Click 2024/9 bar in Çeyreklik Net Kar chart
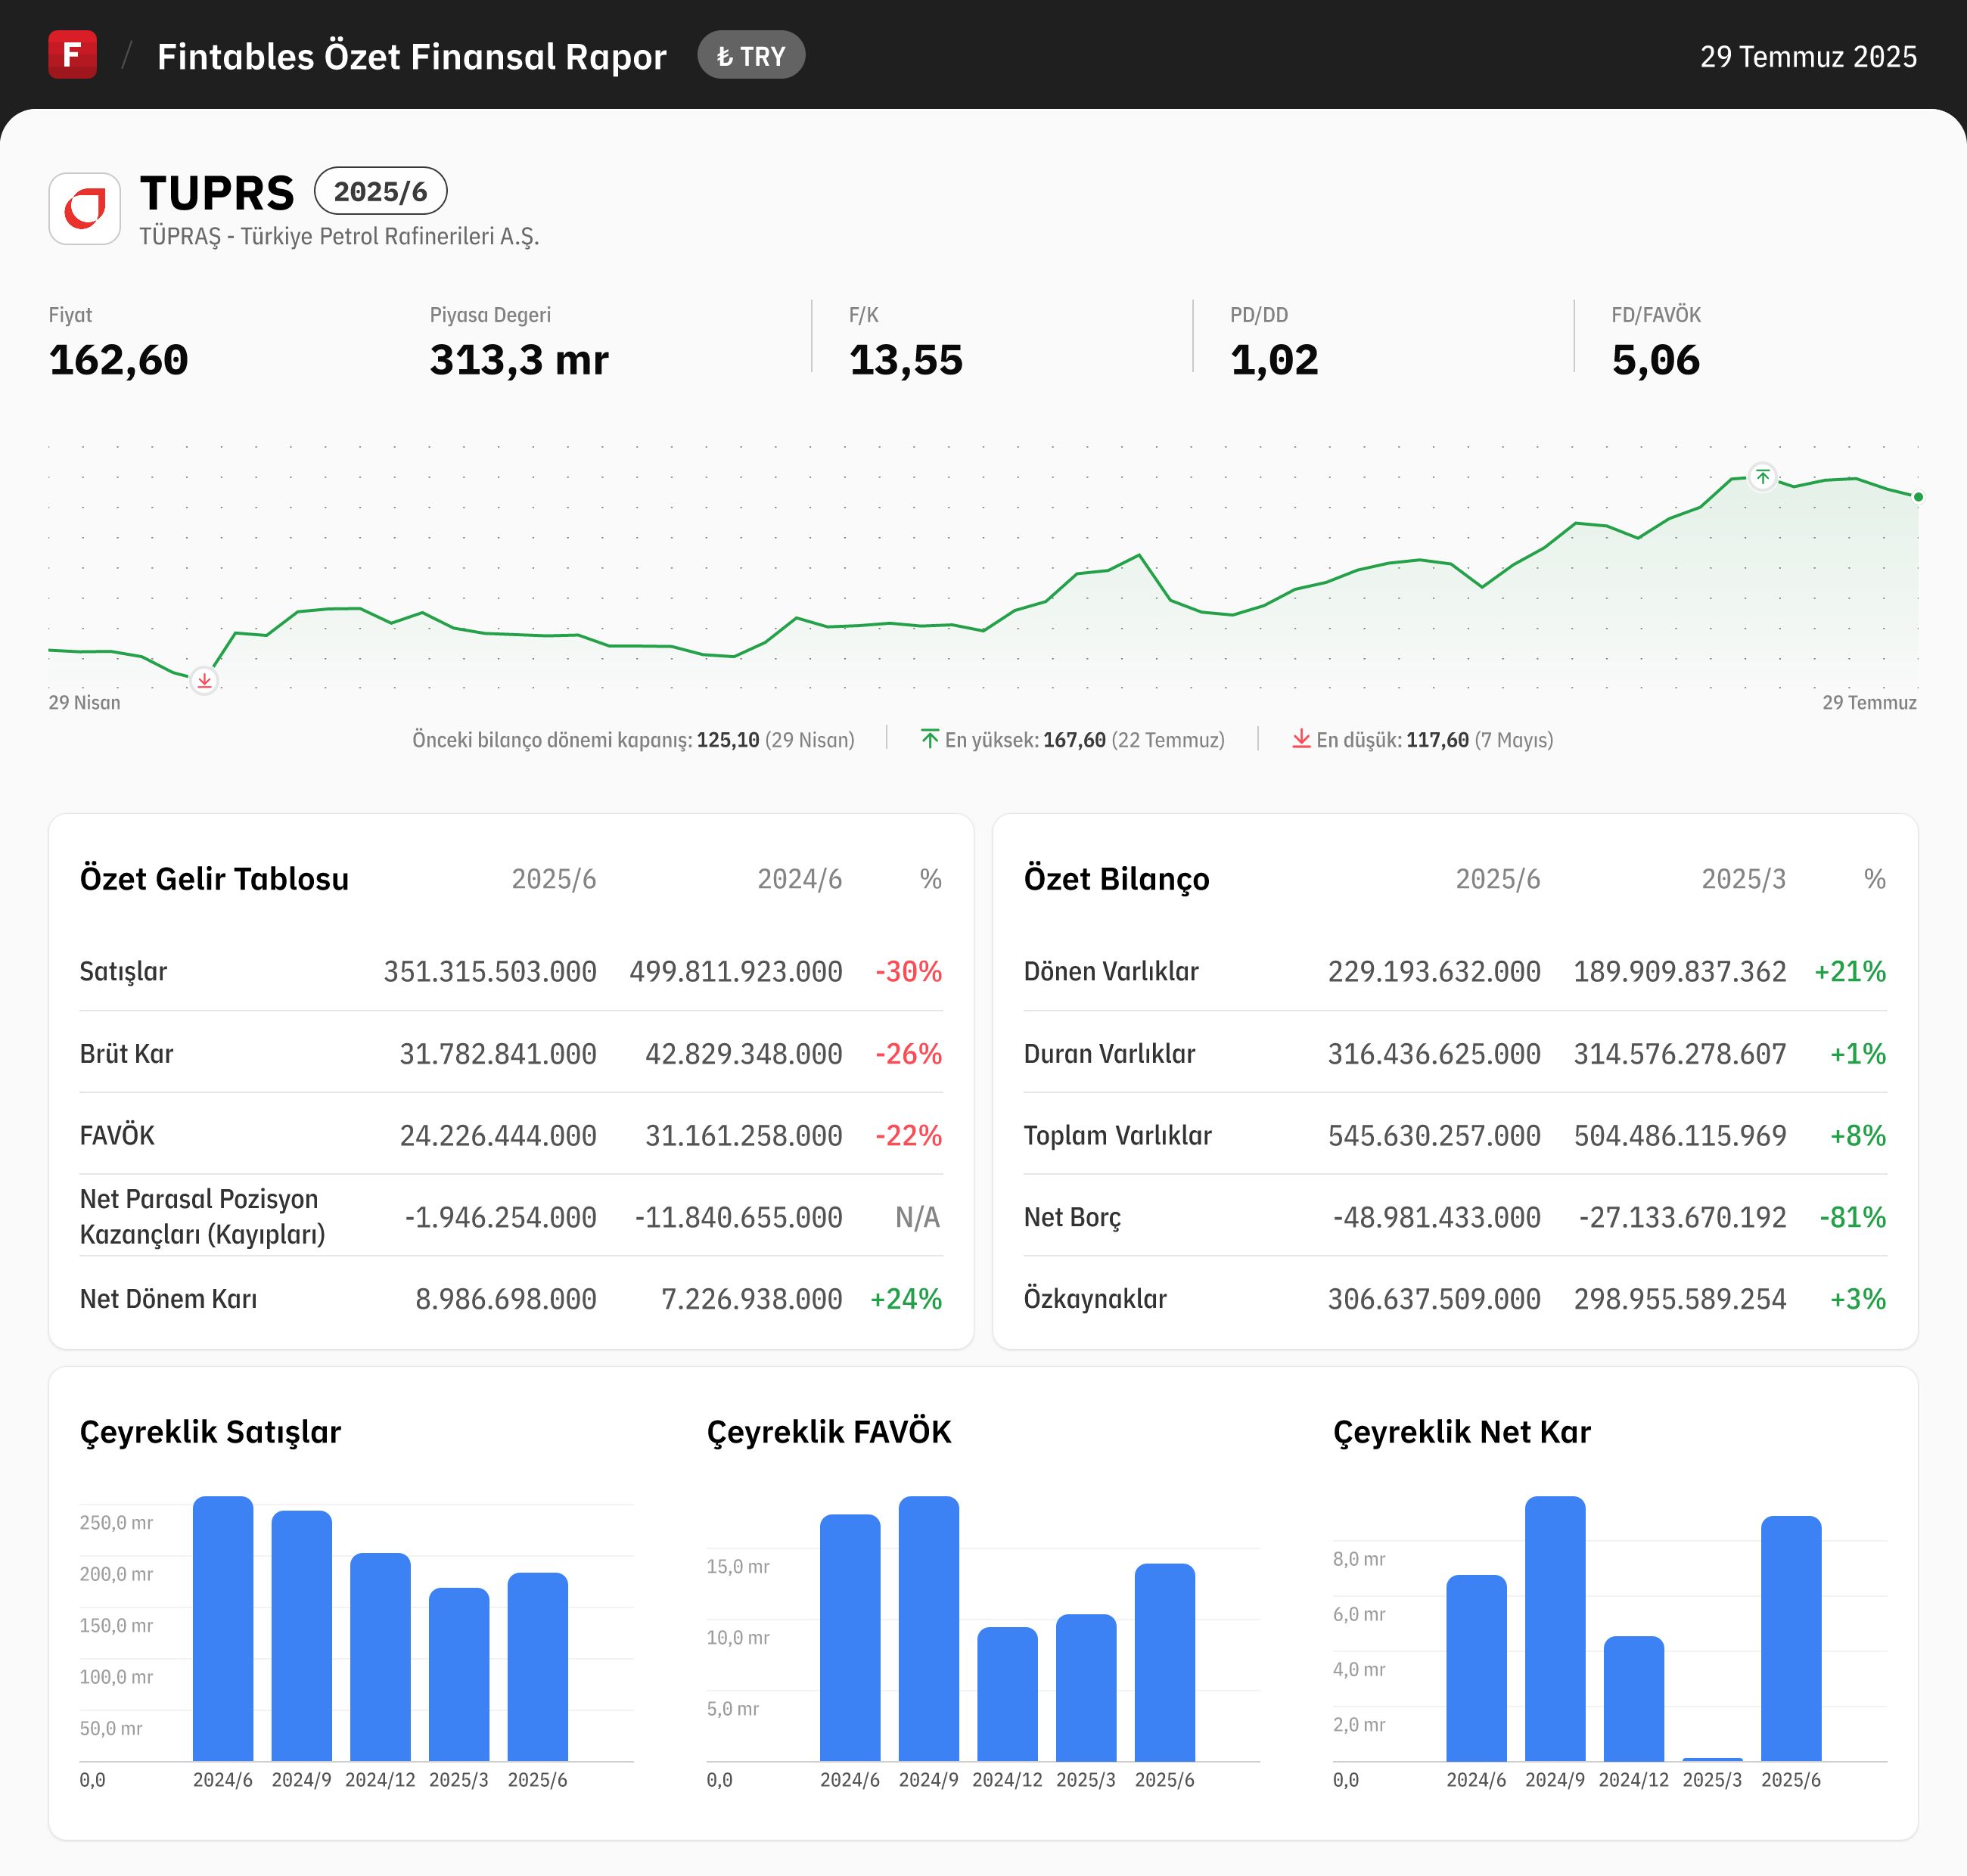Screen dimensions: 1967x1876 tap(1555, 1629)
